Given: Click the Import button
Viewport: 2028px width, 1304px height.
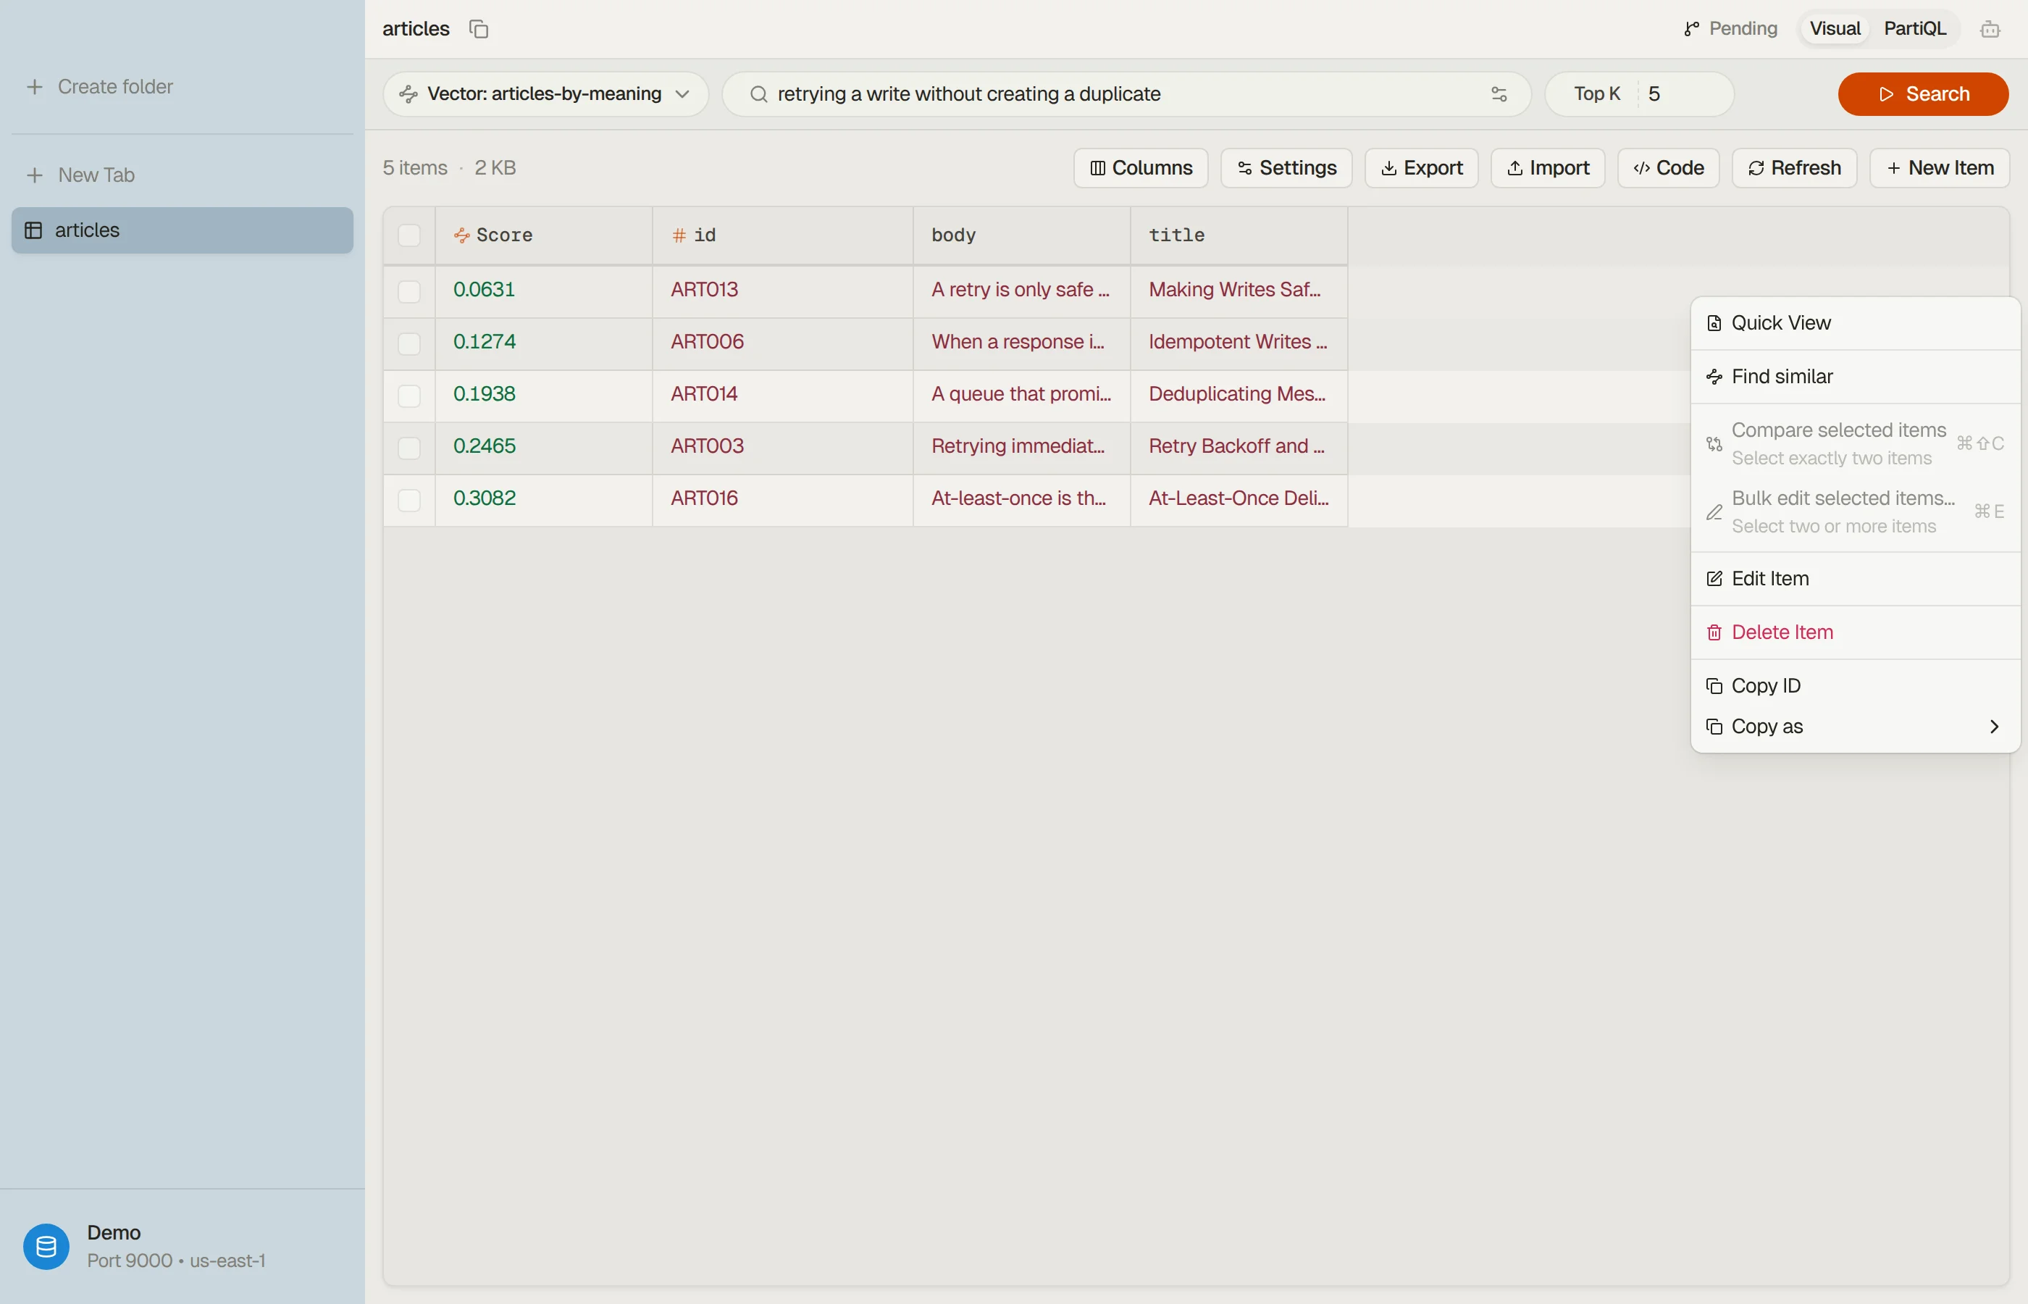Looking at the screenshot, I should (1547, 169).
